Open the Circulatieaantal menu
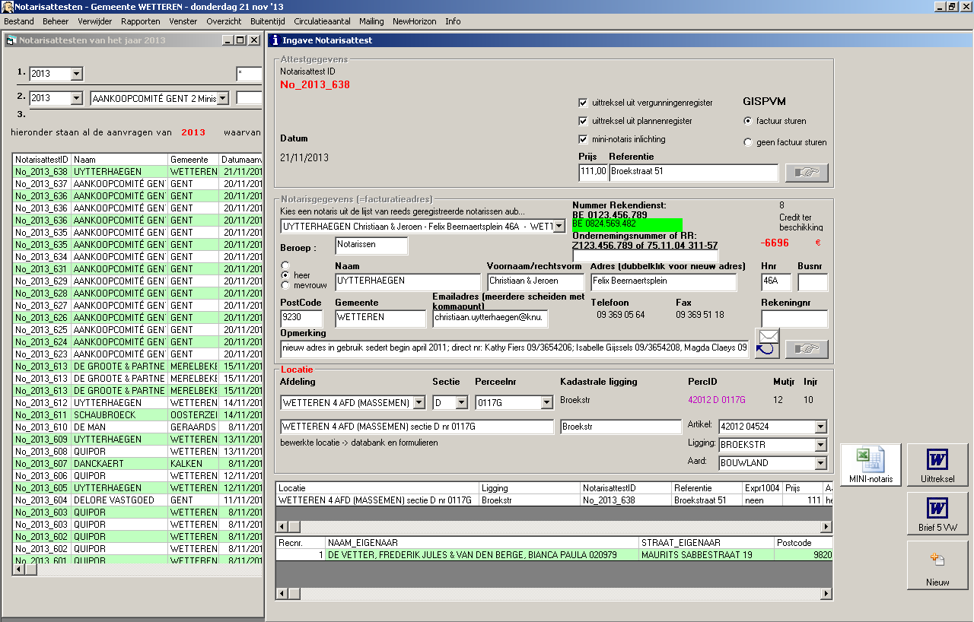974x622 pixels. (323, 21)
